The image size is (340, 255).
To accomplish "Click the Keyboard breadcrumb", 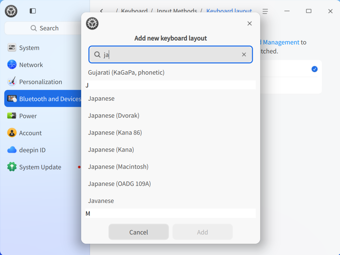I will point(134,11).
